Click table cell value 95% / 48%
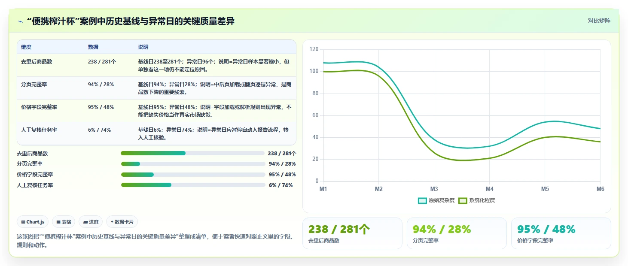Screen dimensions: 628x266 pyautogui.click(x=101, y=107)
